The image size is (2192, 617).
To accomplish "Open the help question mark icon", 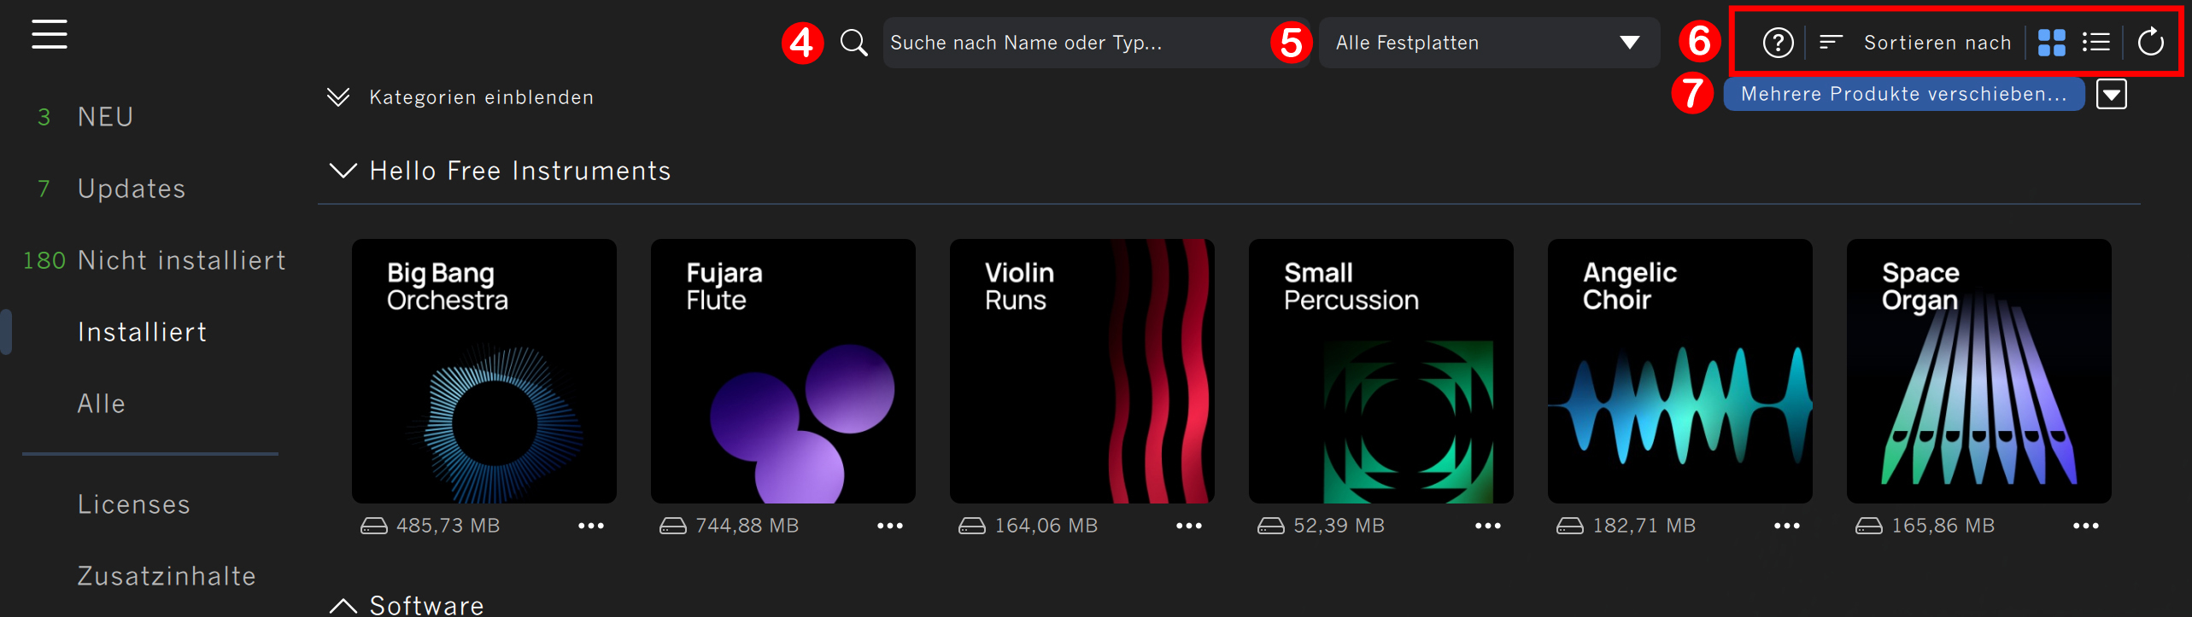I will pyautogui.click(x=1778, y=43).
